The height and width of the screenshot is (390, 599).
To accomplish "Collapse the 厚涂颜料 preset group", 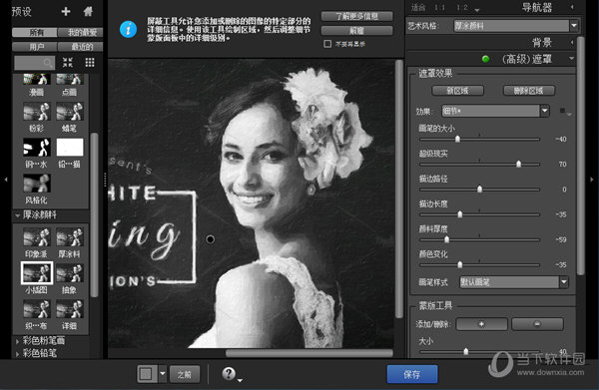I will 18,215.
